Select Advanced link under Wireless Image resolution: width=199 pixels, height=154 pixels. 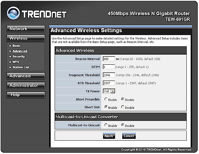(x=20, y=51)
